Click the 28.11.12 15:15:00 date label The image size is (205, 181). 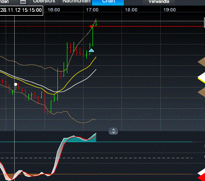pos(21,10)
